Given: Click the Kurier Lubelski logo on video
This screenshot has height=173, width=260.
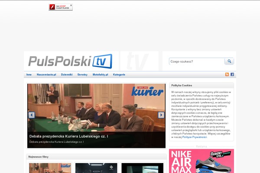Looking at the screenshot, I should click(147, 91).
